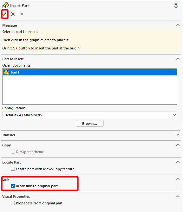The width and height of the screenshot is (183, 212).
Task: Pin the Insert Part panel with pushpin
Action: 21,14
